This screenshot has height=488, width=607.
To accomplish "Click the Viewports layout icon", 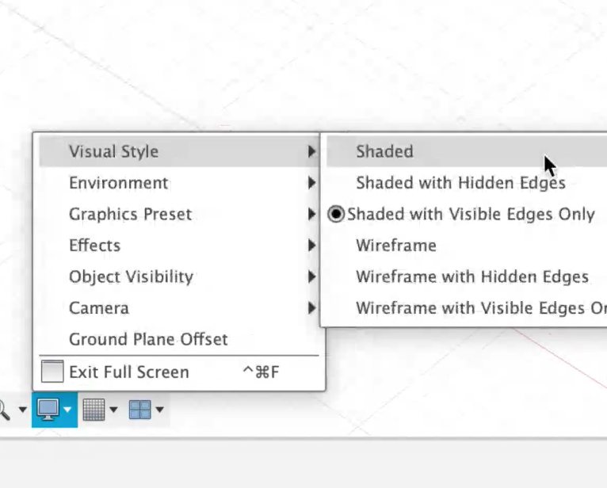I will click(139, 410).
